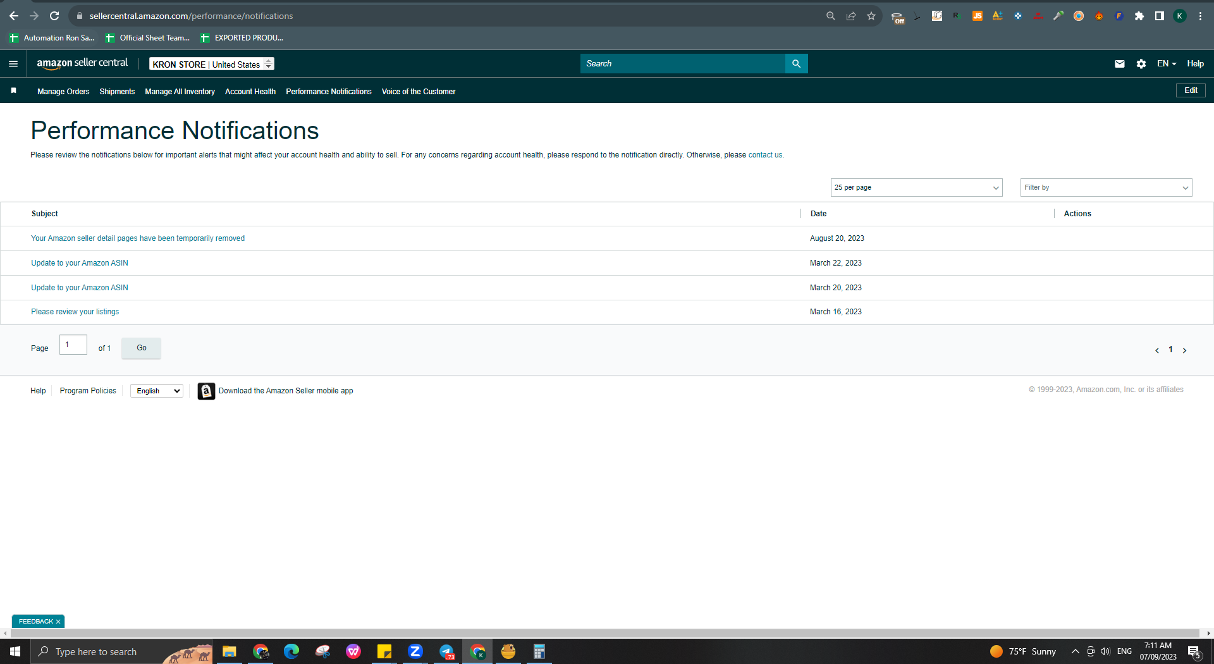Follow the 'contact us' link

(765, 155)
